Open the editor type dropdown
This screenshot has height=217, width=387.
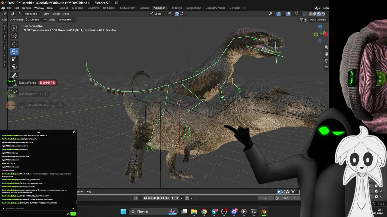tap(13, 14)
